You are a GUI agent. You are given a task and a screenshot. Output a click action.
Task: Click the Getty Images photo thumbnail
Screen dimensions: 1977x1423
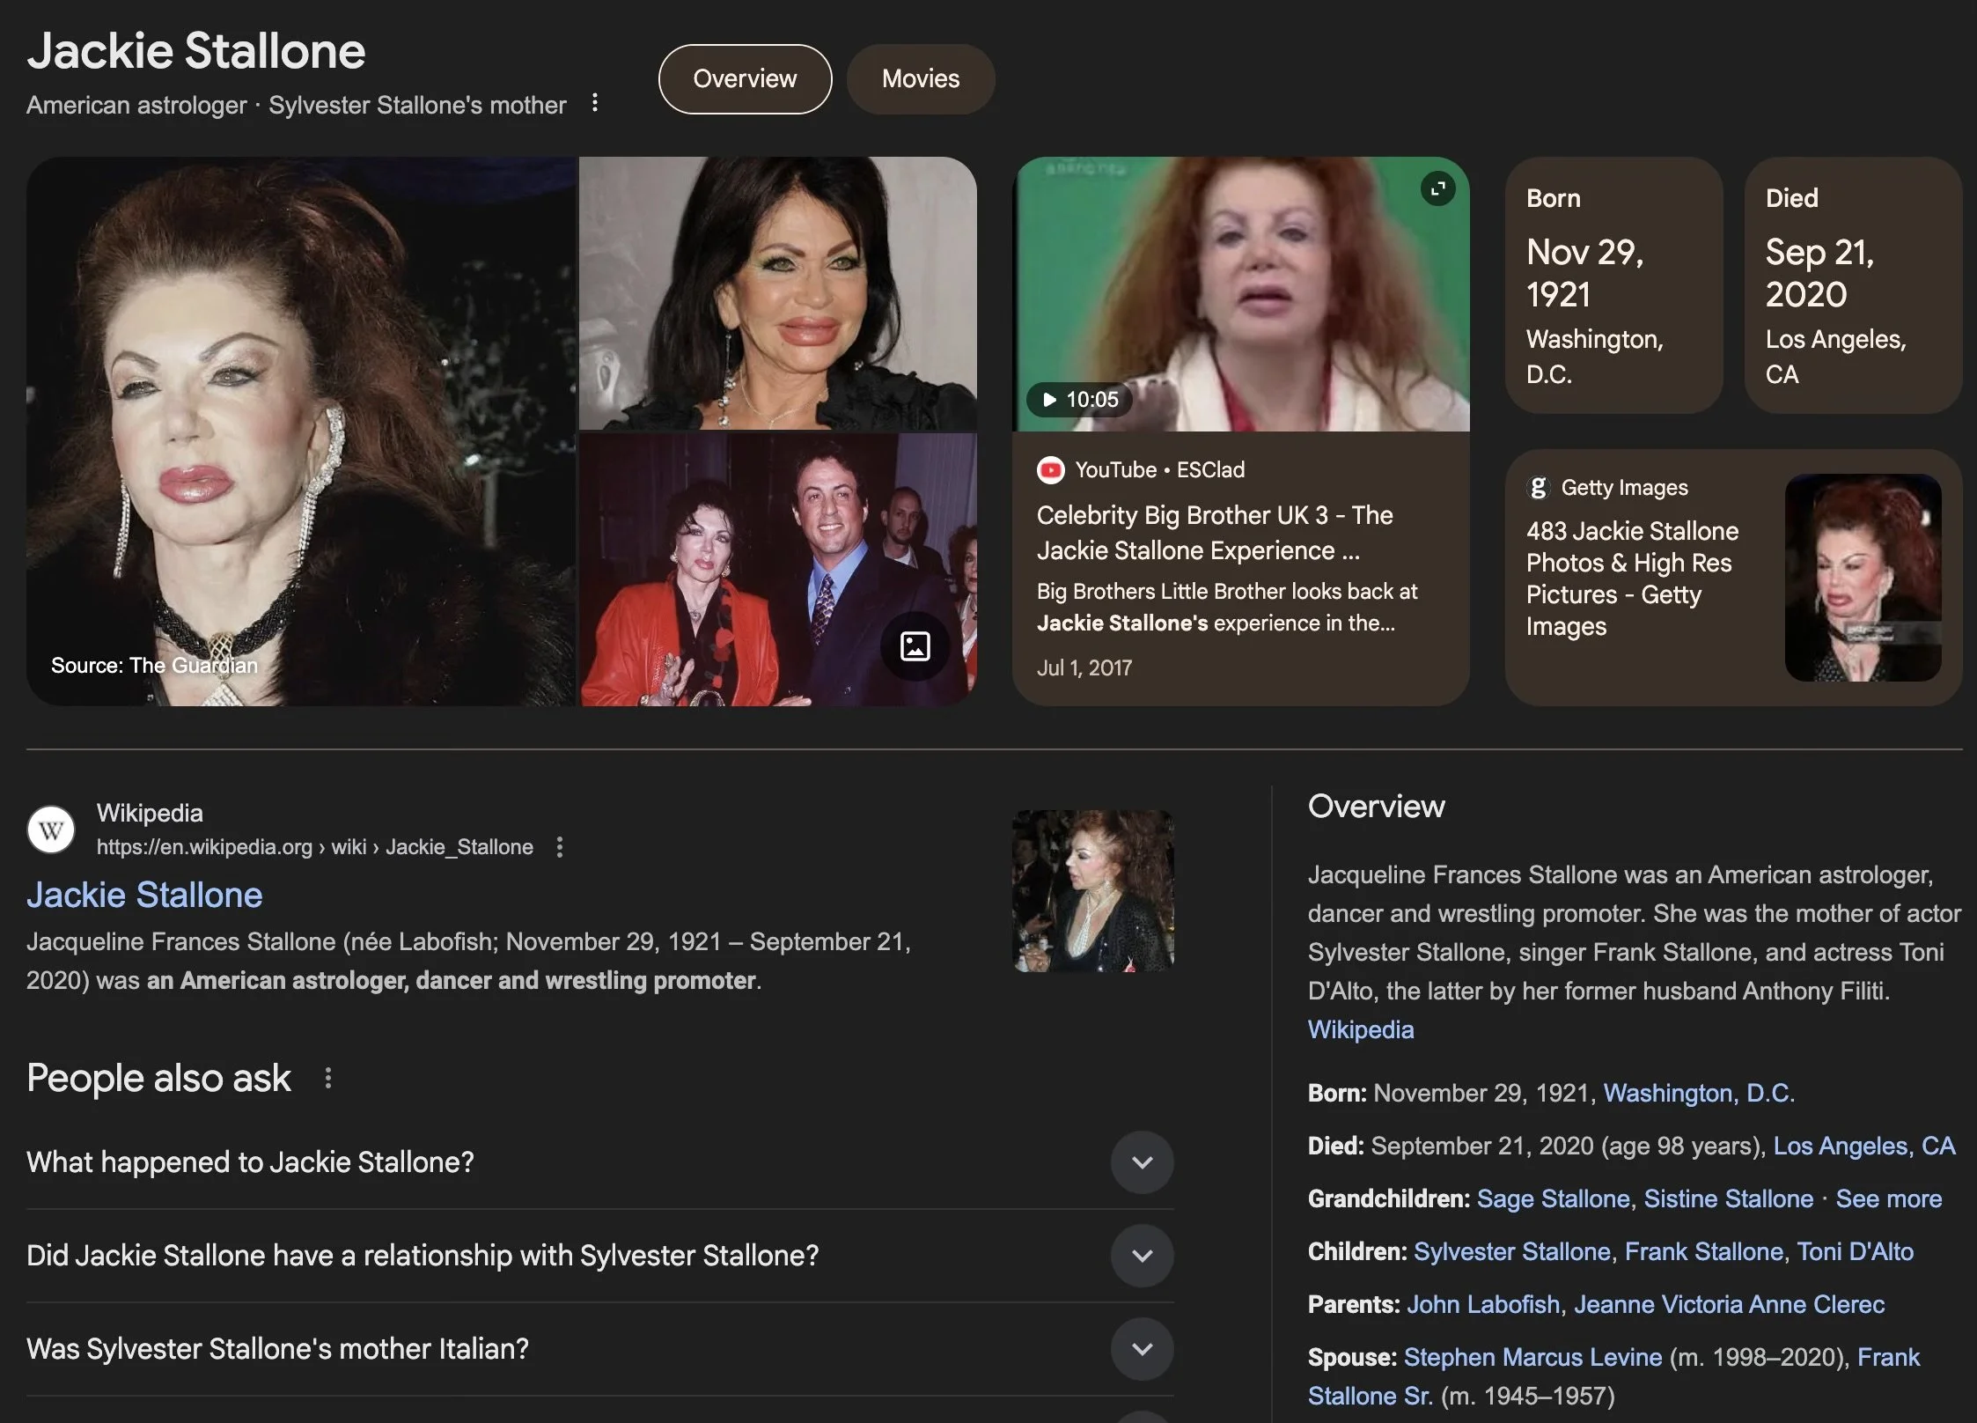(x=1863, y=578)
